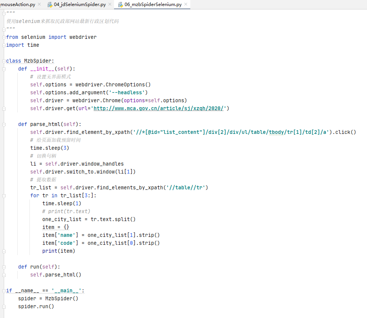This screenshot has width=367, height=318.
Task: Click fold end marker at self.driver.get line
Action: tap(4, 109)
